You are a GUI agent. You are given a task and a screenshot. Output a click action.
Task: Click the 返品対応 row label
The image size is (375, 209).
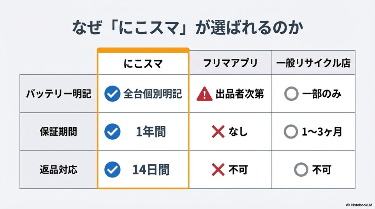[x=58, y=170]
